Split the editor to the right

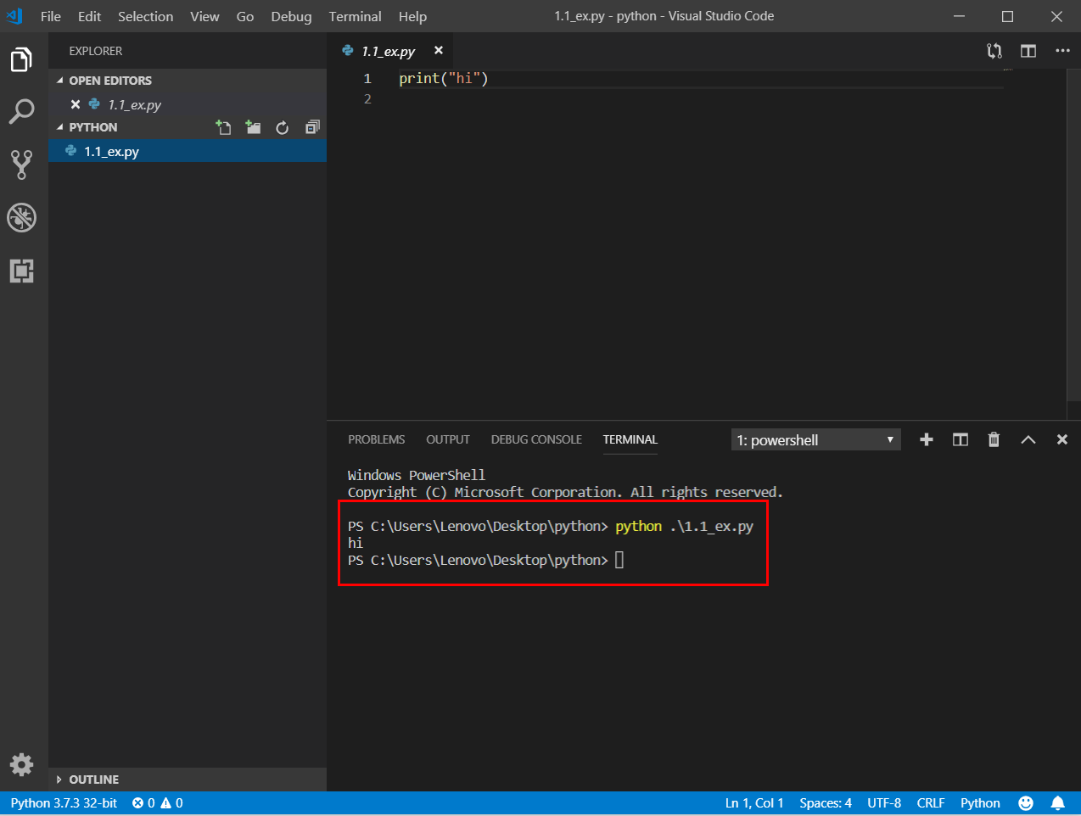tap(1028, 51)
